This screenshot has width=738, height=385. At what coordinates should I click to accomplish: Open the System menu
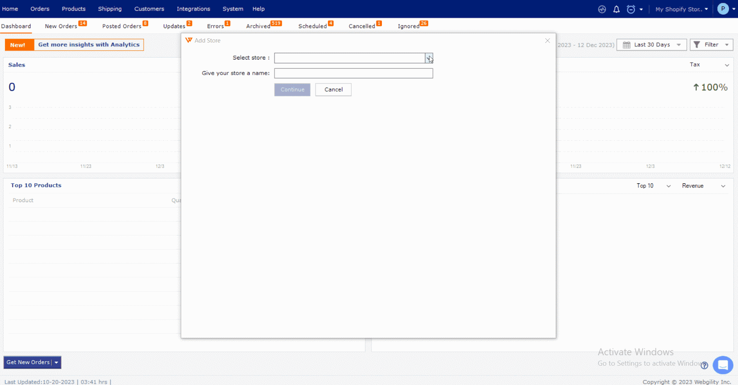233,9
